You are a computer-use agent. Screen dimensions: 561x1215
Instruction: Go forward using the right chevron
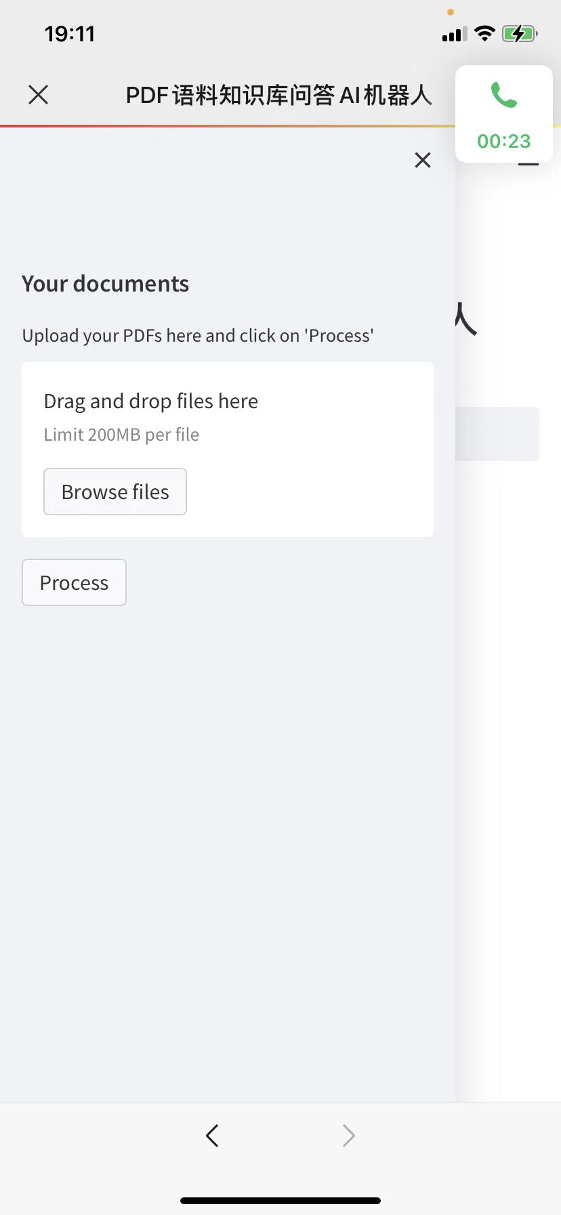(x=348, y=1135)
